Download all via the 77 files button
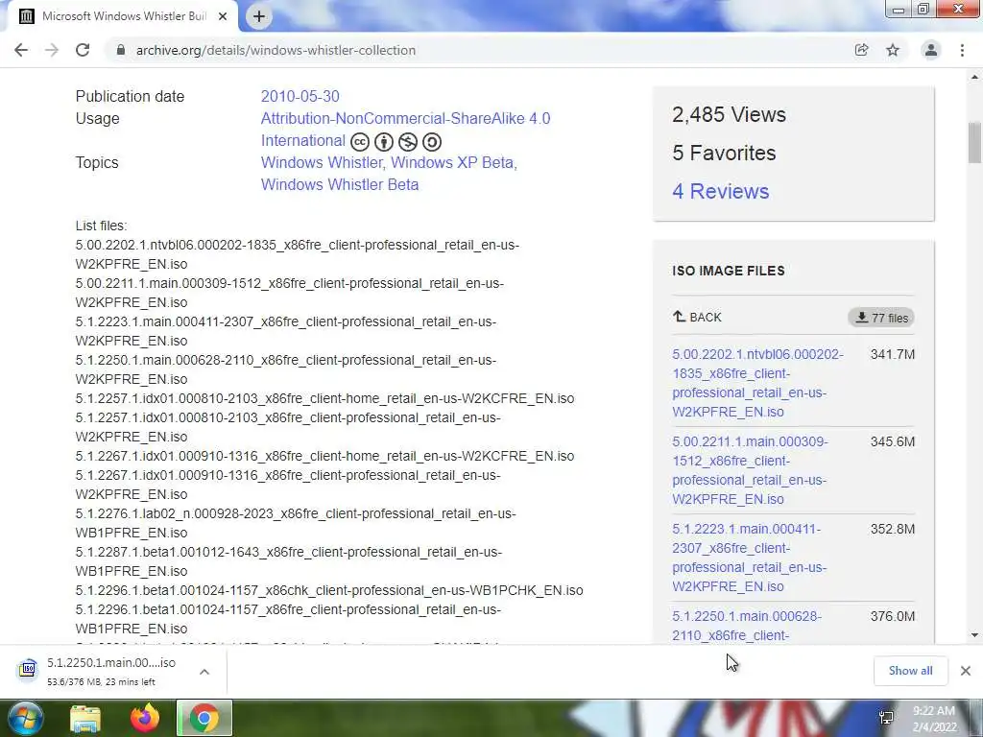983x737 pixels. pyautogui.click(x=881, y=318)
